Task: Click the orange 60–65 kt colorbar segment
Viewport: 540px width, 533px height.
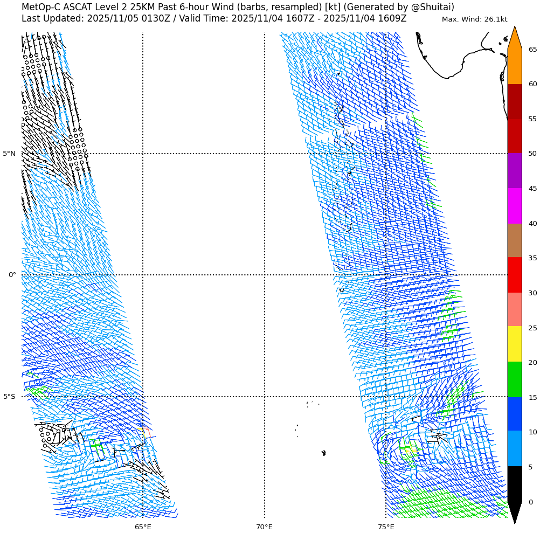Action: point(514,66)
